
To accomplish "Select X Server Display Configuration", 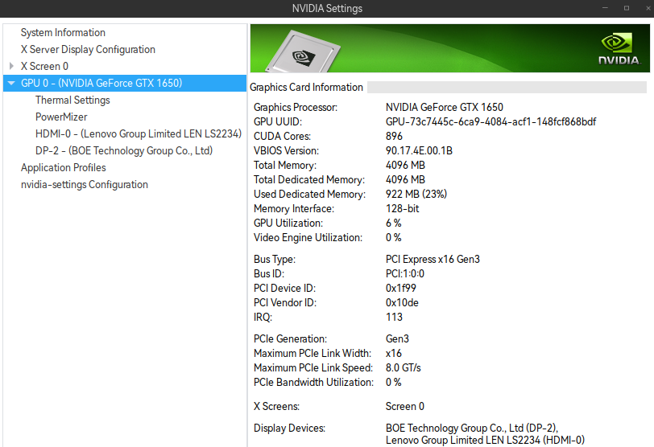I will (88, 50).
